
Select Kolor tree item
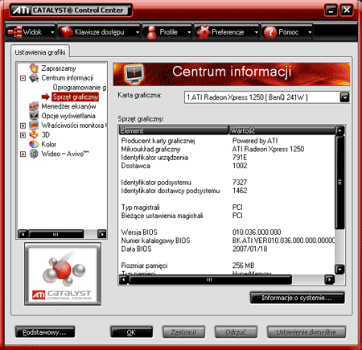click(x=48, y=144)
